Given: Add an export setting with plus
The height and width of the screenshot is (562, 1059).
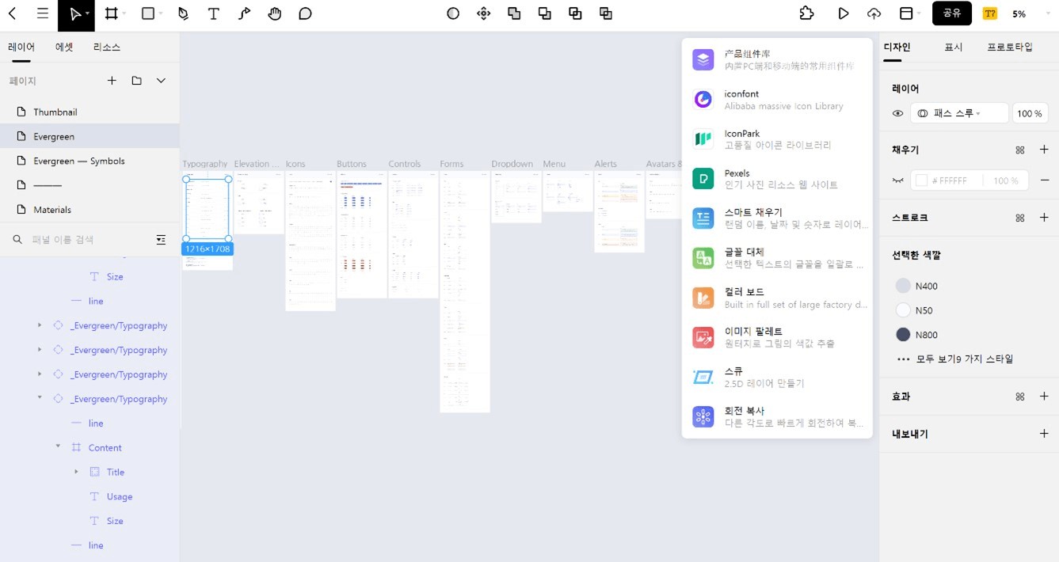Looking at the screenshot, I should click(x=1044, y=434).
